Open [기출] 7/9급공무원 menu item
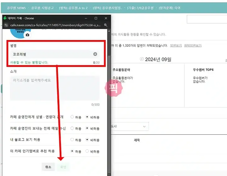Image resolution: width=227 pixels, height=176 pixels. 140,8
